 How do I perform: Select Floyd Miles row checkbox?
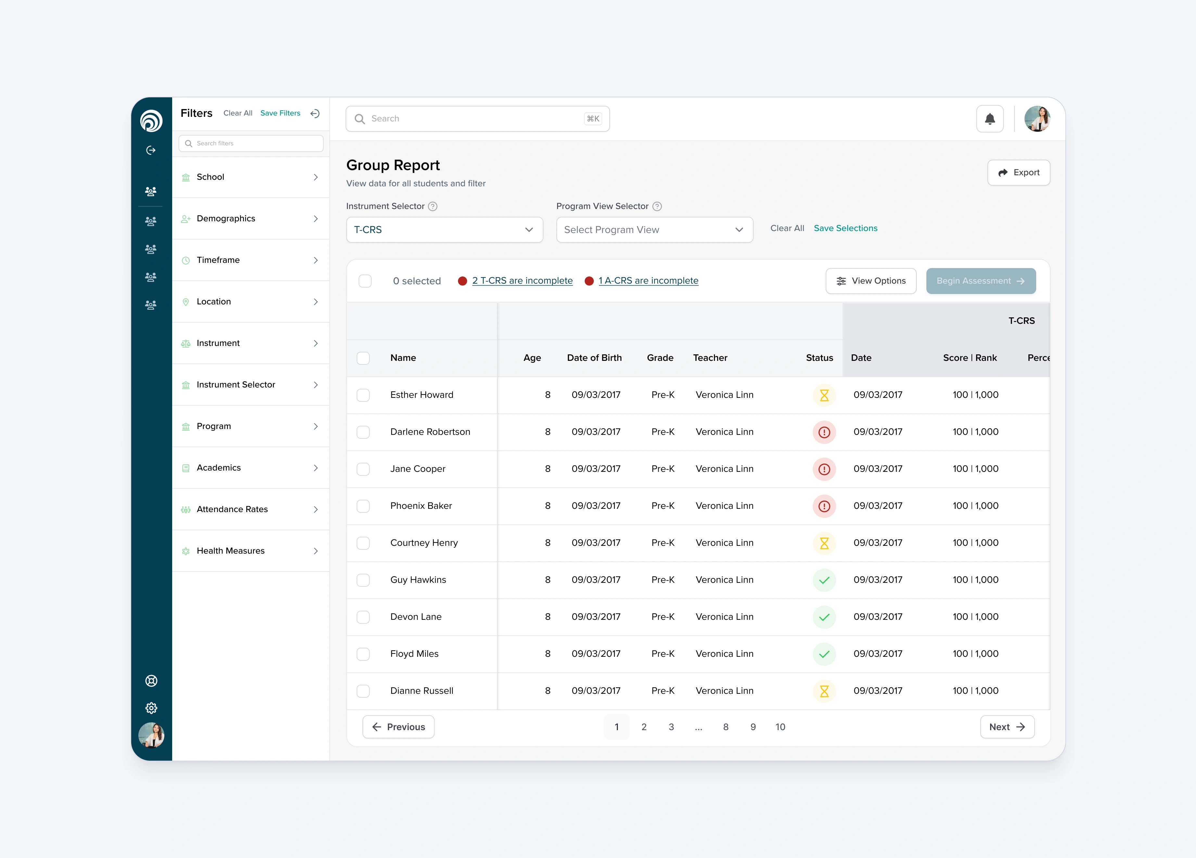click(x=363, y=654)
